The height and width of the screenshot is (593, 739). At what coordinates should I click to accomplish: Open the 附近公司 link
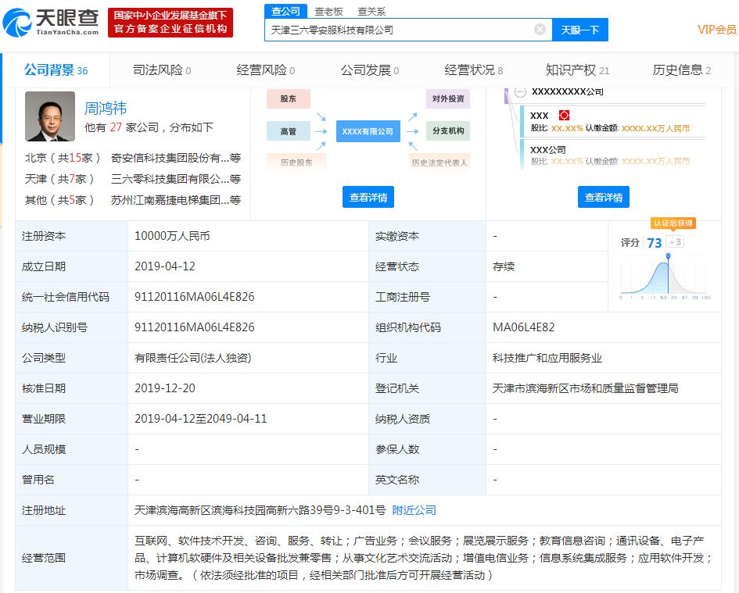[x=414, y=510]
